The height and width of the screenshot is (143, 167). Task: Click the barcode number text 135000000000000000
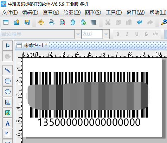[89, 122]
